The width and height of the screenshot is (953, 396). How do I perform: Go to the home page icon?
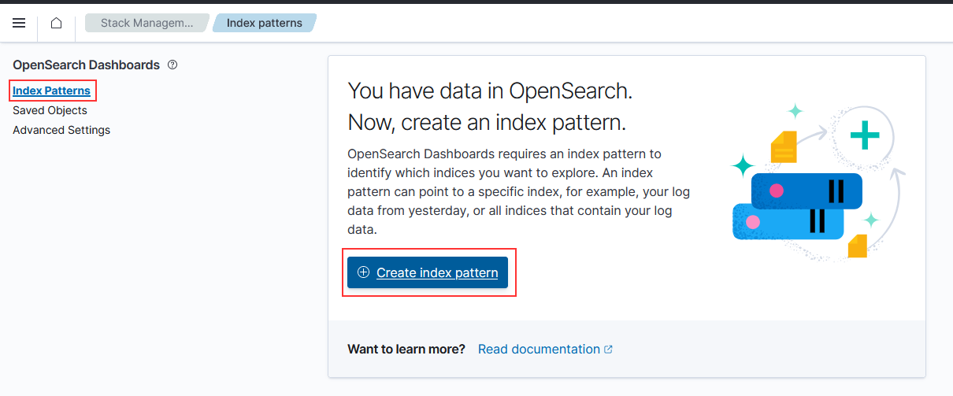click(56, 23)
